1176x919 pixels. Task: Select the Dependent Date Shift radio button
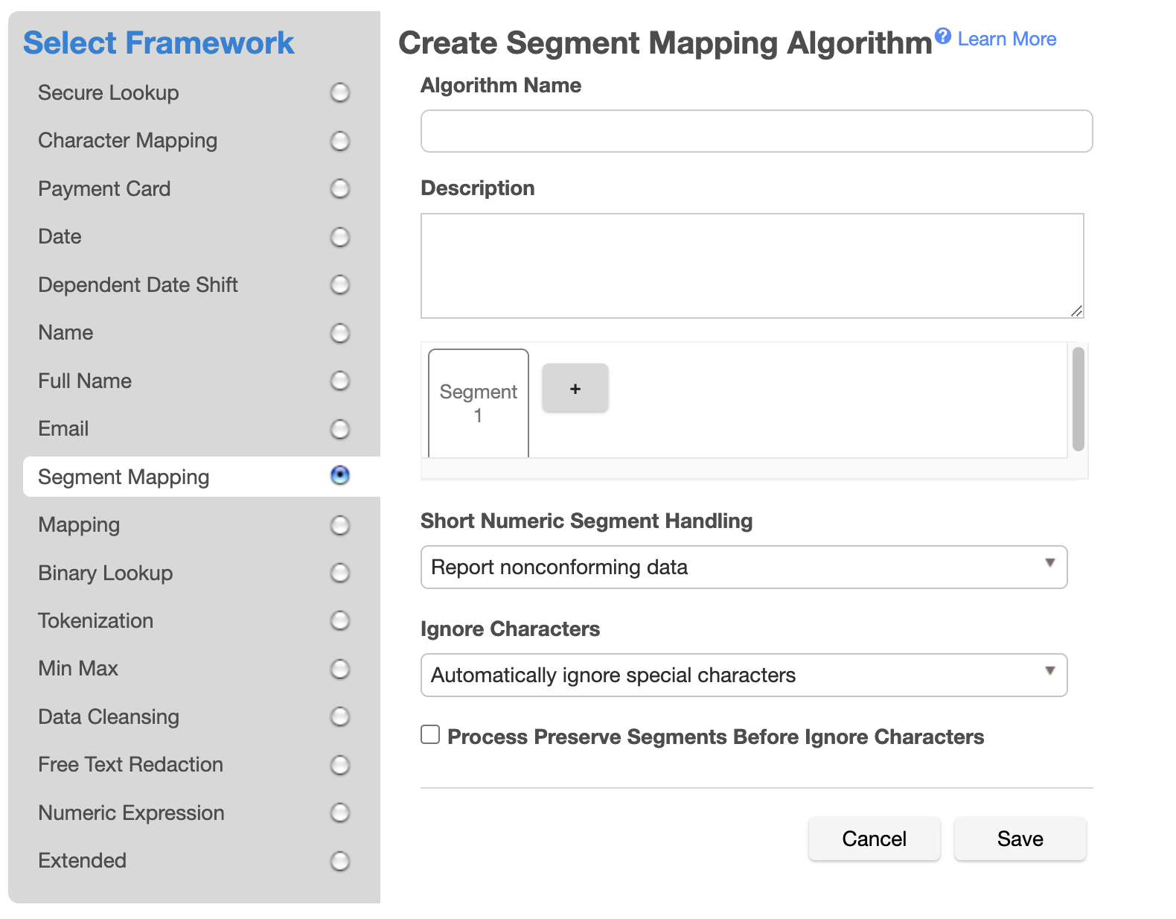click(339, 285)
